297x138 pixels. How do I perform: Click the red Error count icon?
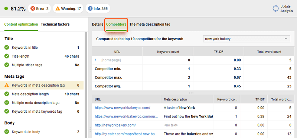(x=33, y=9)
